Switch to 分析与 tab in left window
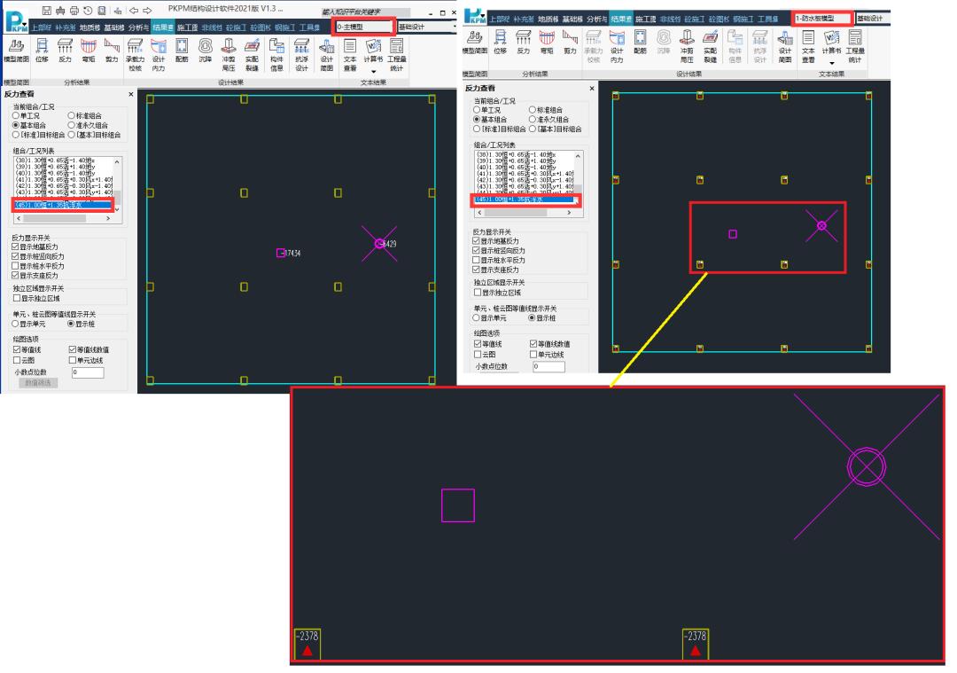Screen dimensions: 957x673 pyautogui.click(x=138, y=27)
